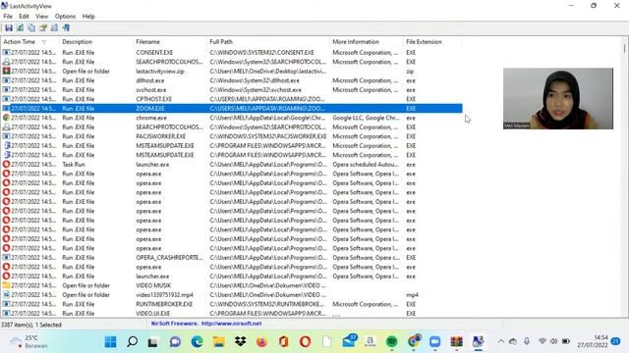Viewport: 629px width, 353px height.
Task: Open Mail app with 37 badge
Action: pyautogui.click(x=349, y=341)
